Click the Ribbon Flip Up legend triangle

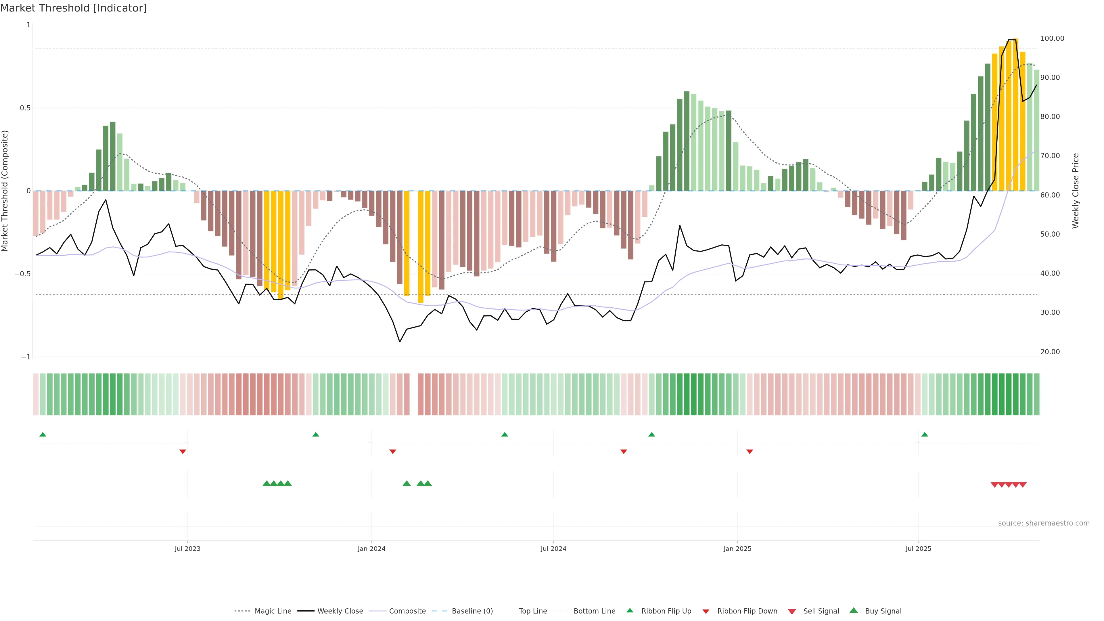coord(630,610)
